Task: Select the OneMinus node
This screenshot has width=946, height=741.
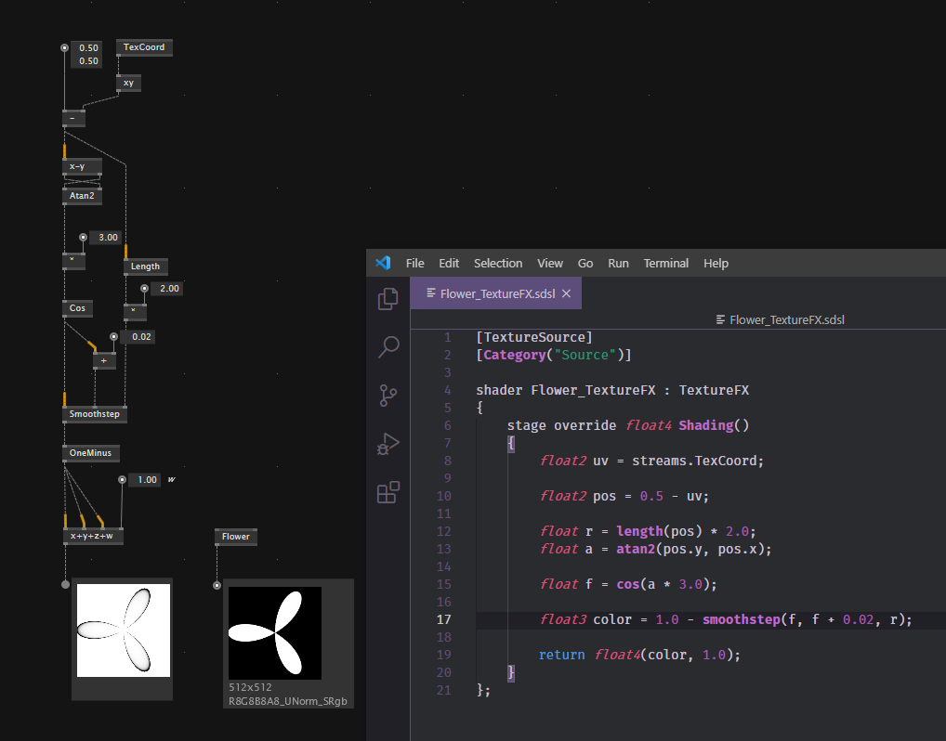Action: (90, 453)
